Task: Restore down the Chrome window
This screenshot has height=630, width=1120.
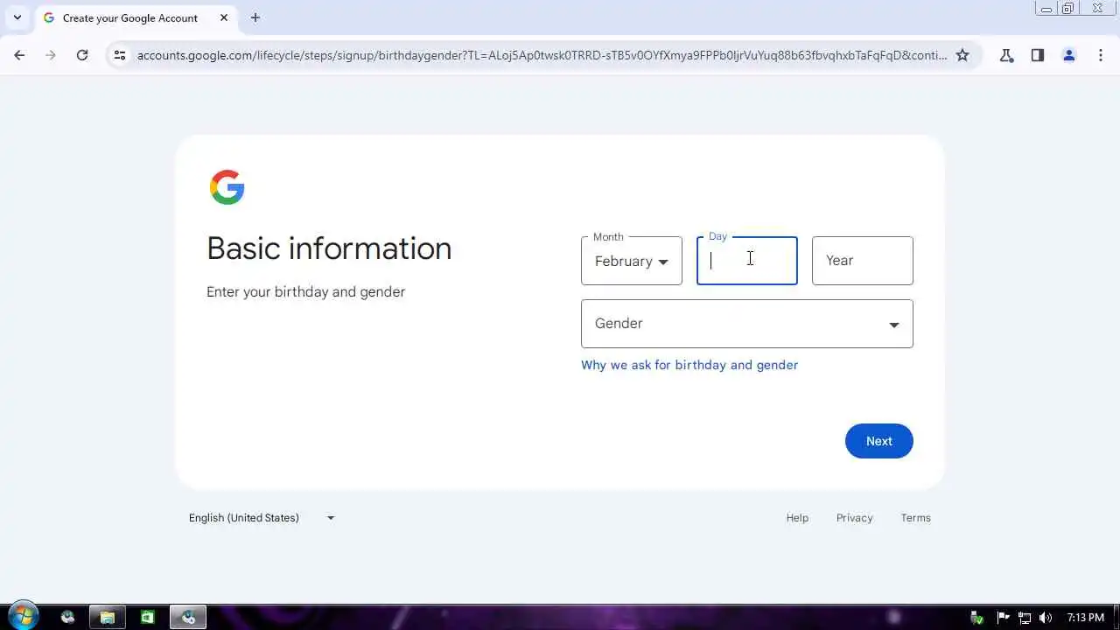Action: pos(1068,8)
